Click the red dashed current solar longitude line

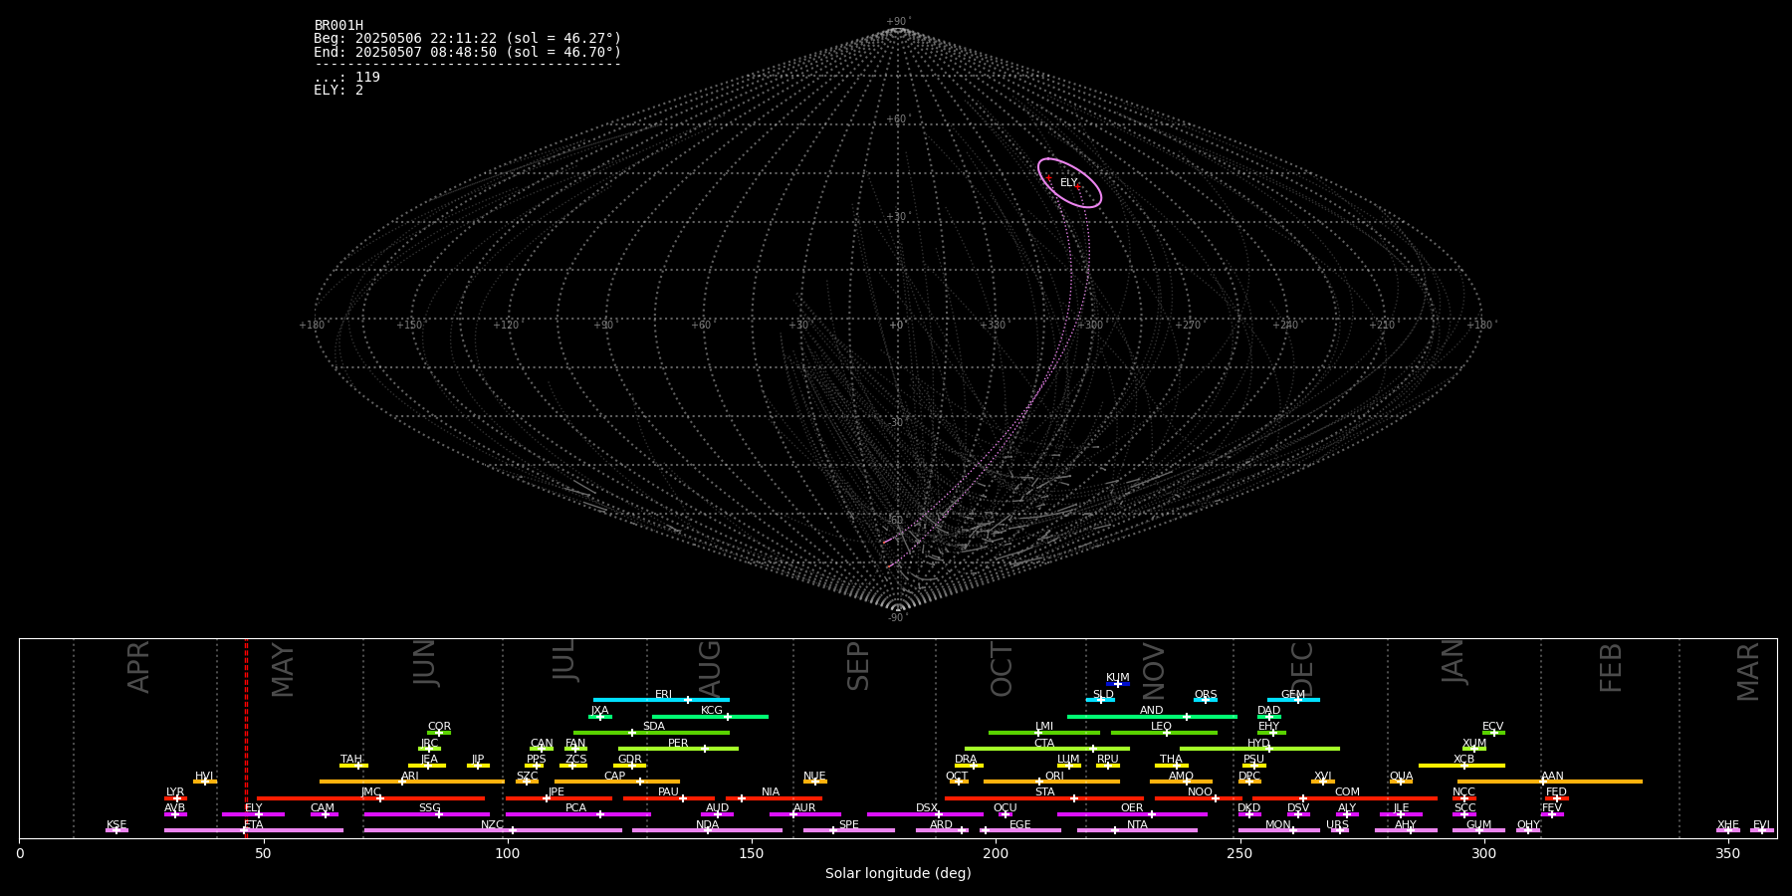(246, 738)
